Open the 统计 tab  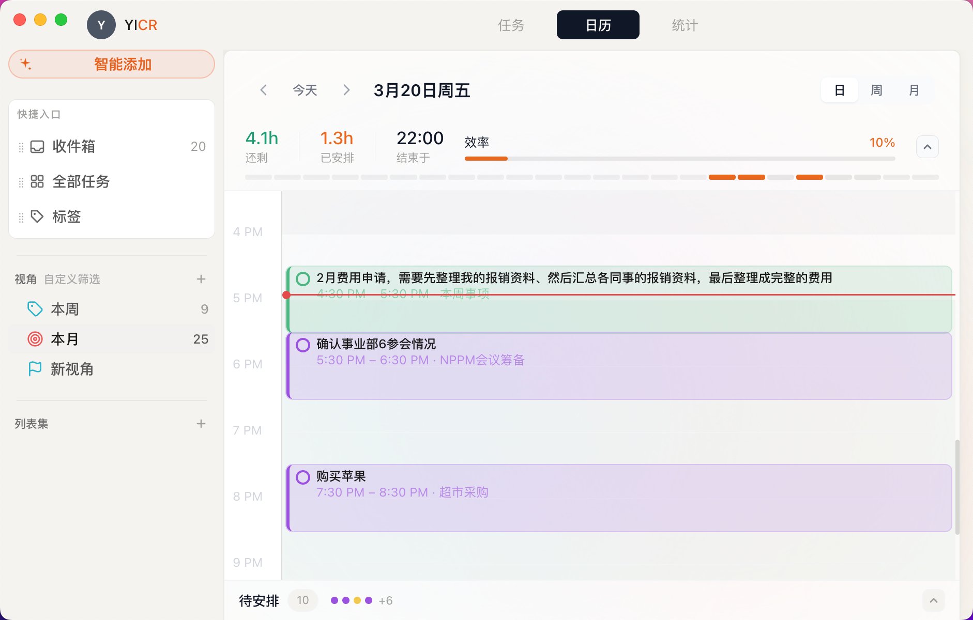point(685,24)
